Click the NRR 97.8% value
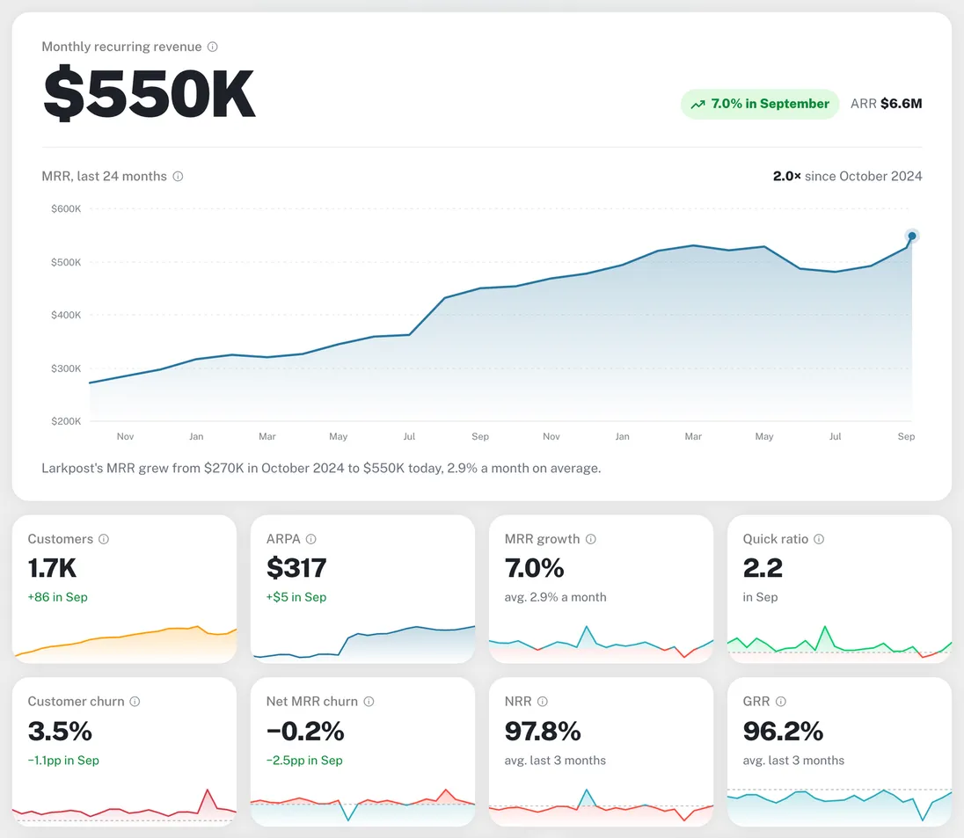Viewport: 964px width, 838px height. (x=542, y=731)
